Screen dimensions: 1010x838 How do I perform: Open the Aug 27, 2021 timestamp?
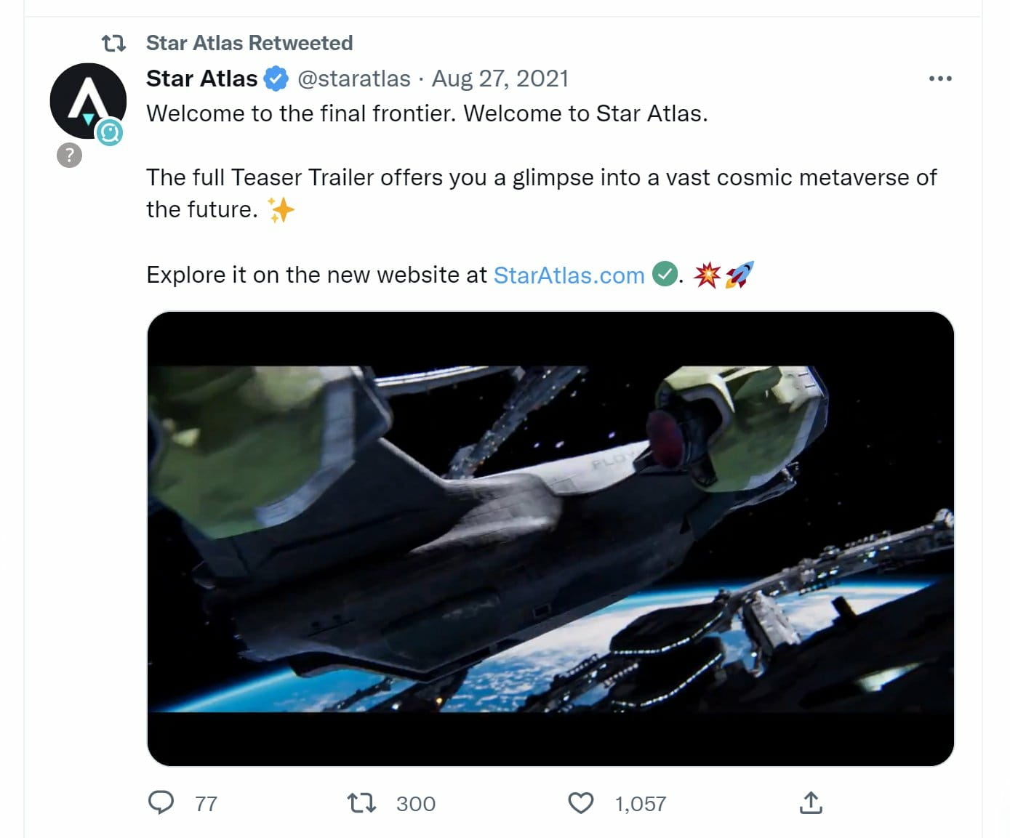pos(500,78)
